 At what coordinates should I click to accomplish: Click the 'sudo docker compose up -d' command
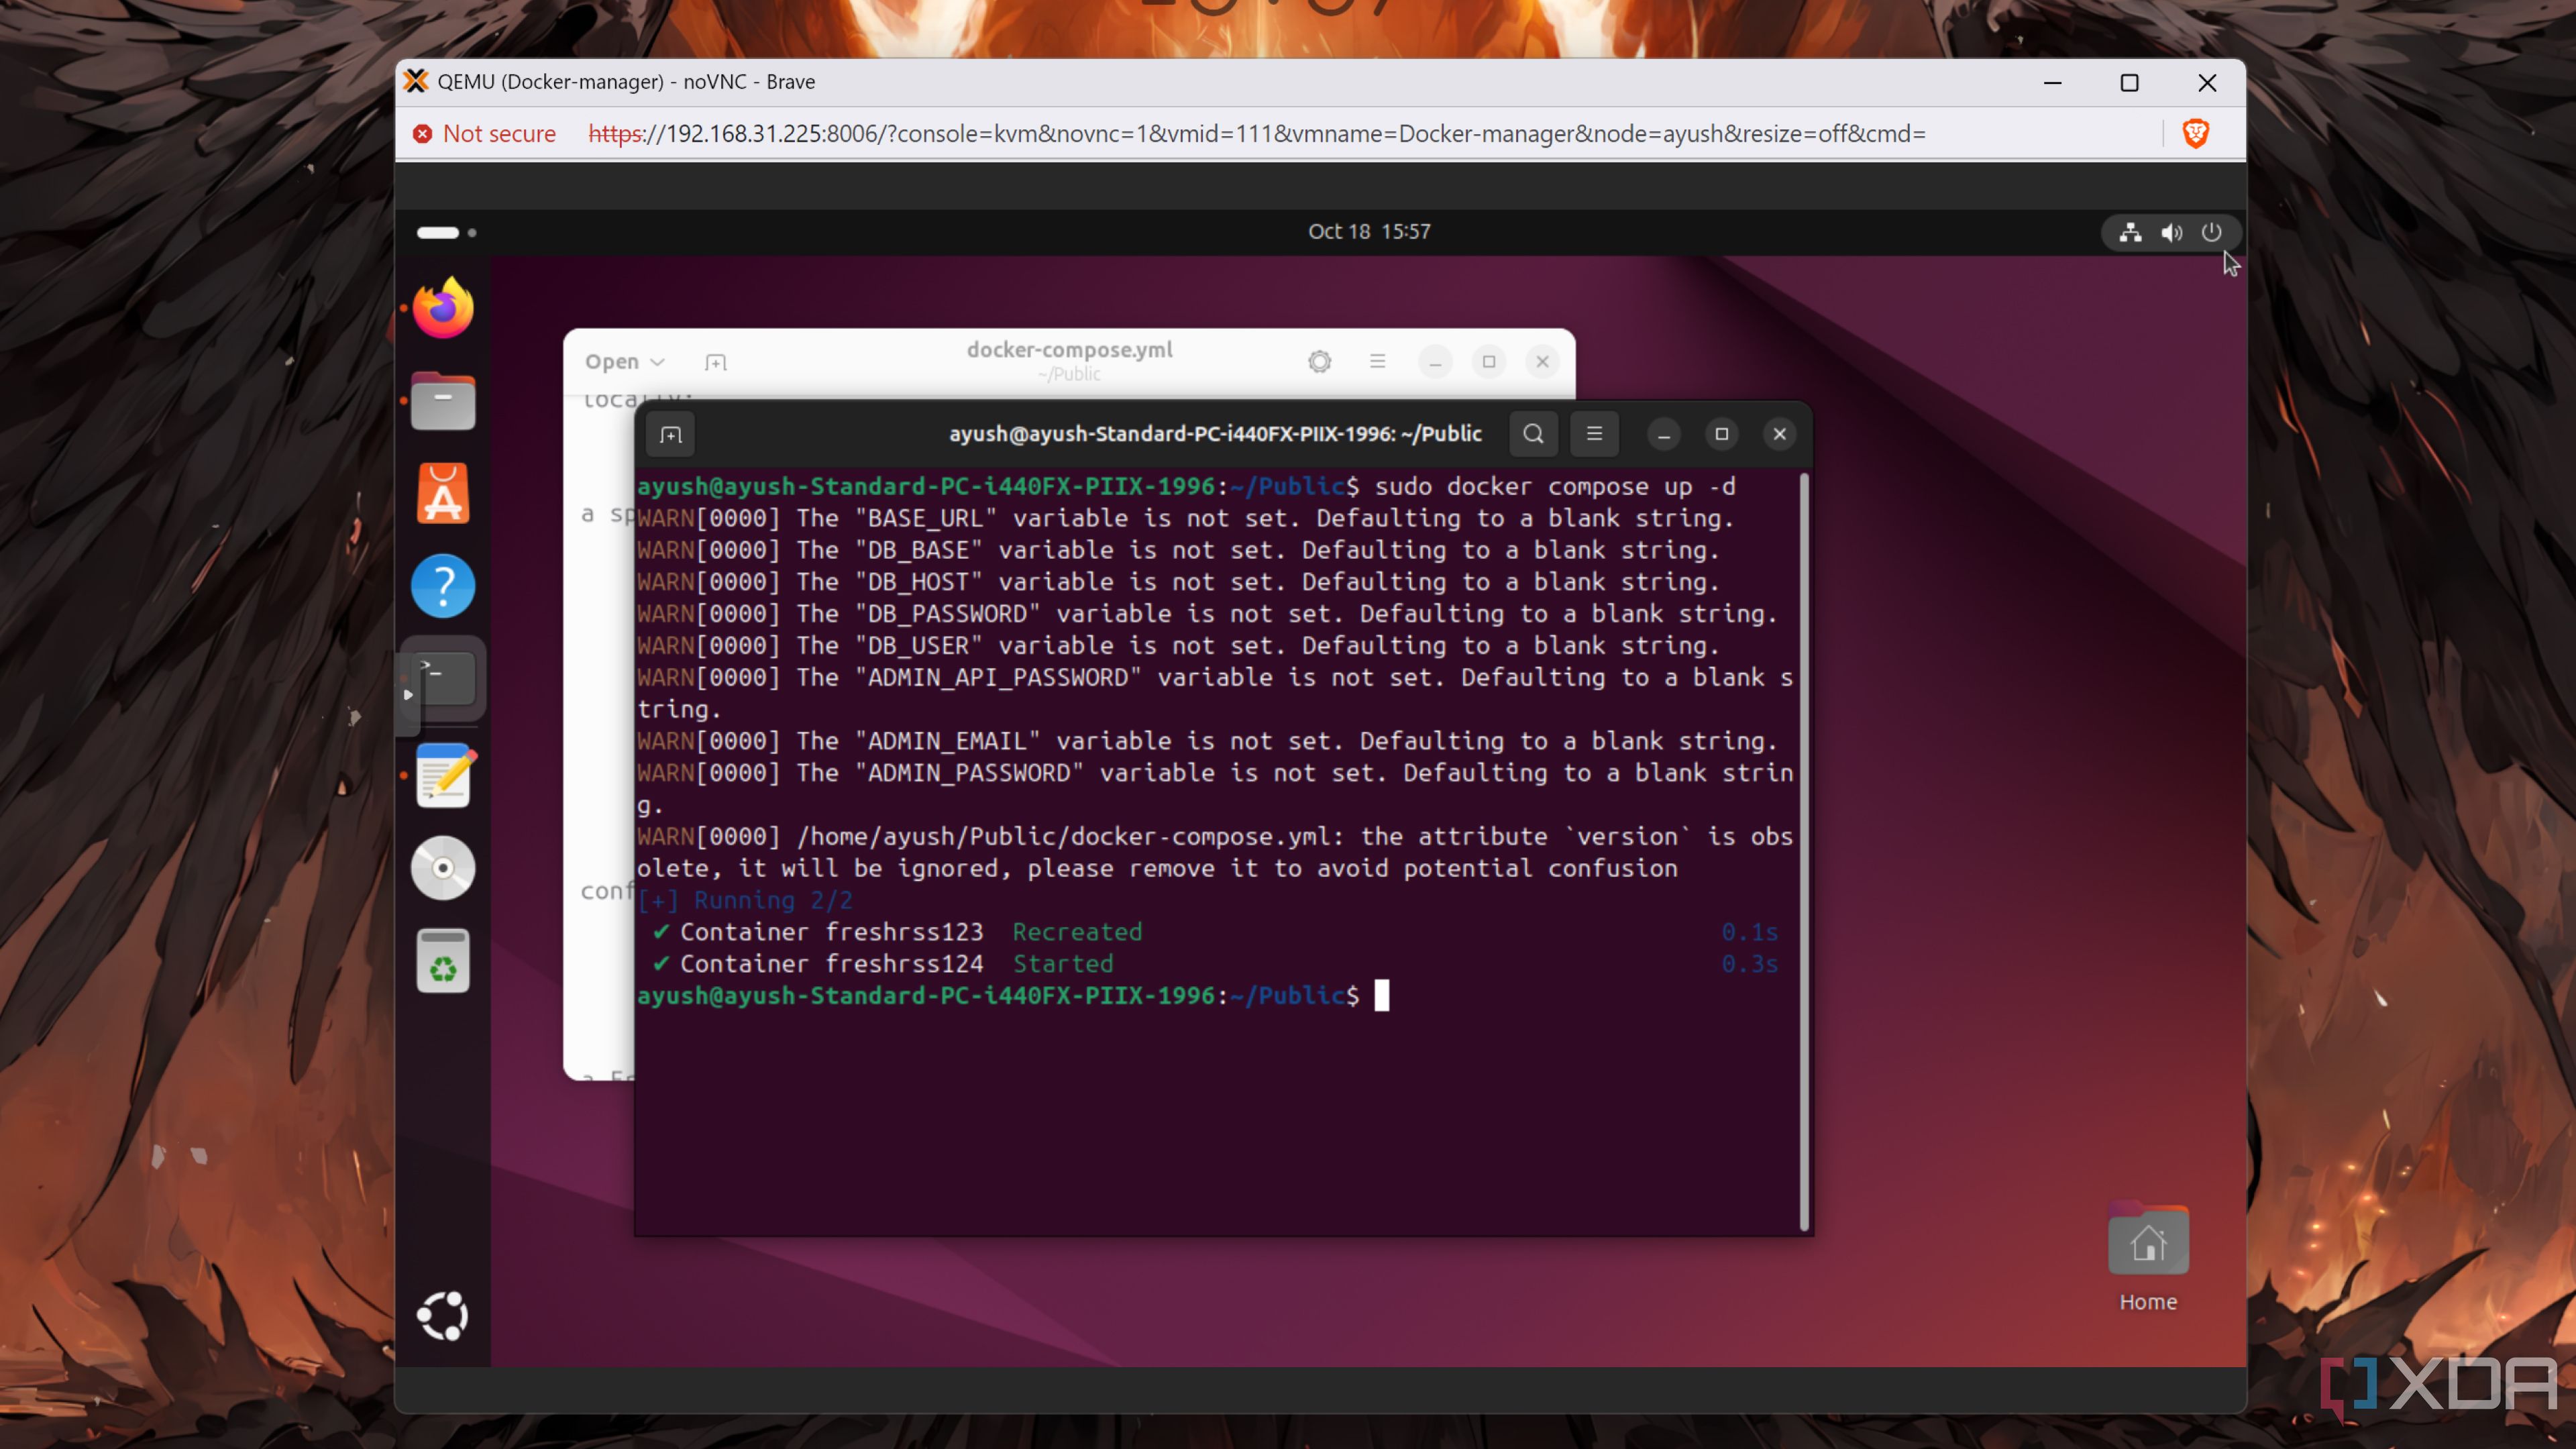pos(1555,487)
